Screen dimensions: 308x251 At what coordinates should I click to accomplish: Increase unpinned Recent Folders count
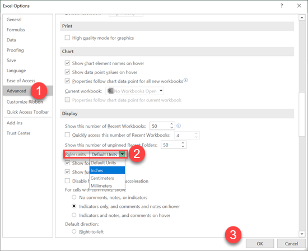coord(183,143)
